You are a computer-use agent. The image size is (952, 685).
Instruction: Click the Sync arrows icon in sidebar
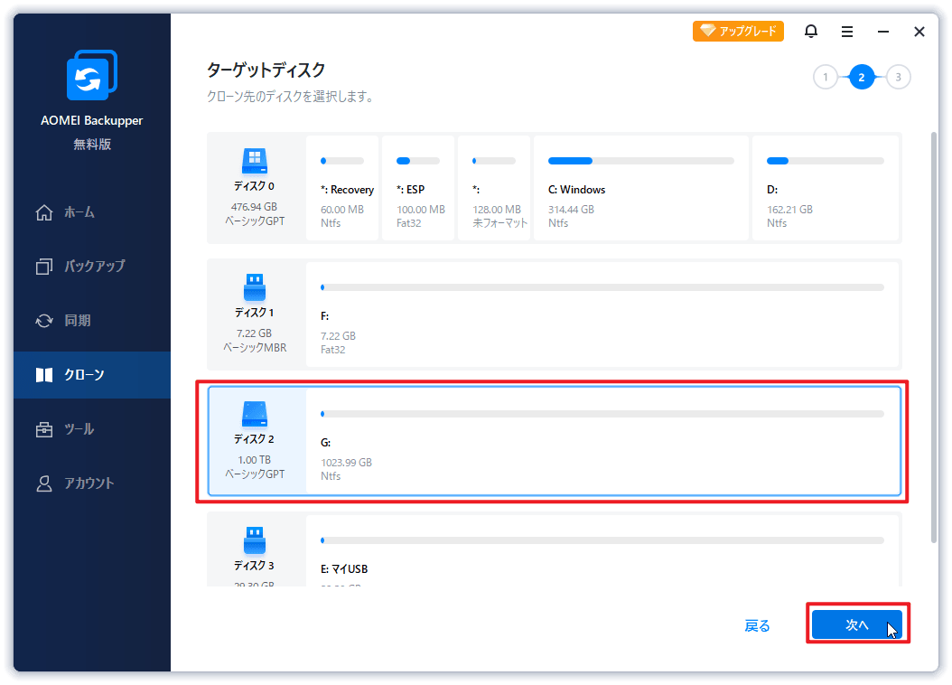coord(44,321)
